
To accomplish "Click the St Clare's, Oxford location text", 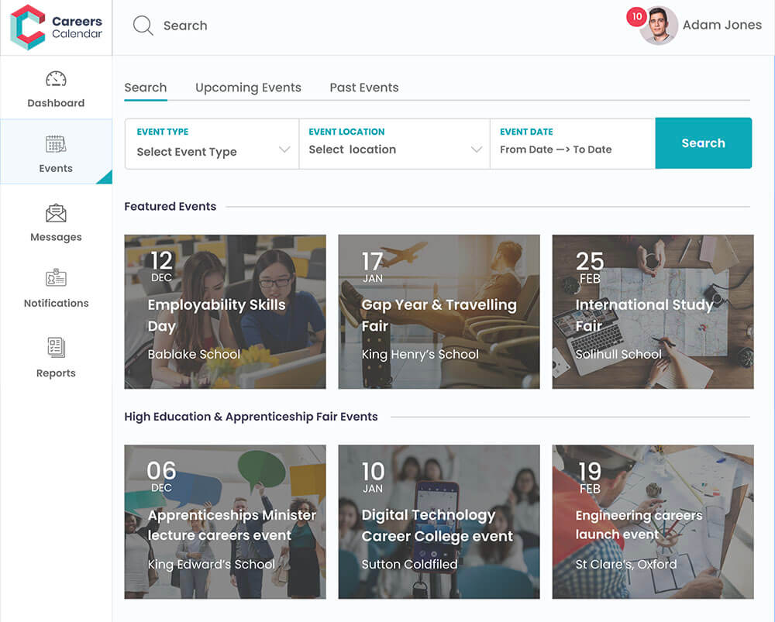I will [626, 564].
